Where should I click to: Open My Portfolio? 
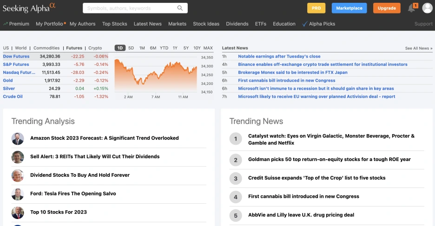click(49, 24)
